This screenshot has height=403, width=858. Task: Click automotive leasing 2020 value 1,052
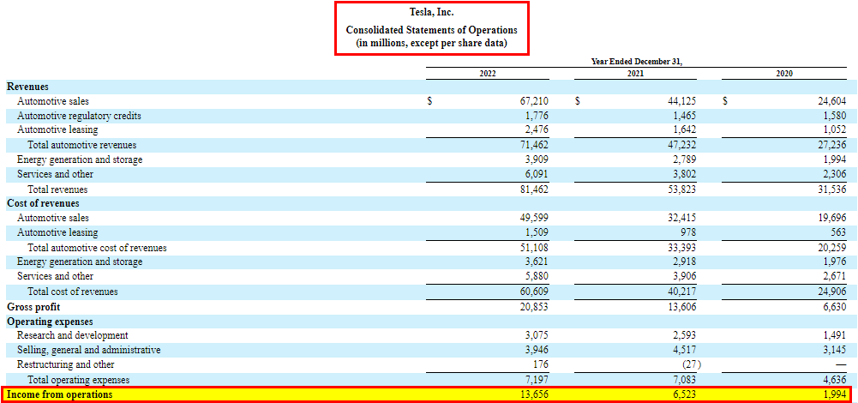click(x=834, y=130)
